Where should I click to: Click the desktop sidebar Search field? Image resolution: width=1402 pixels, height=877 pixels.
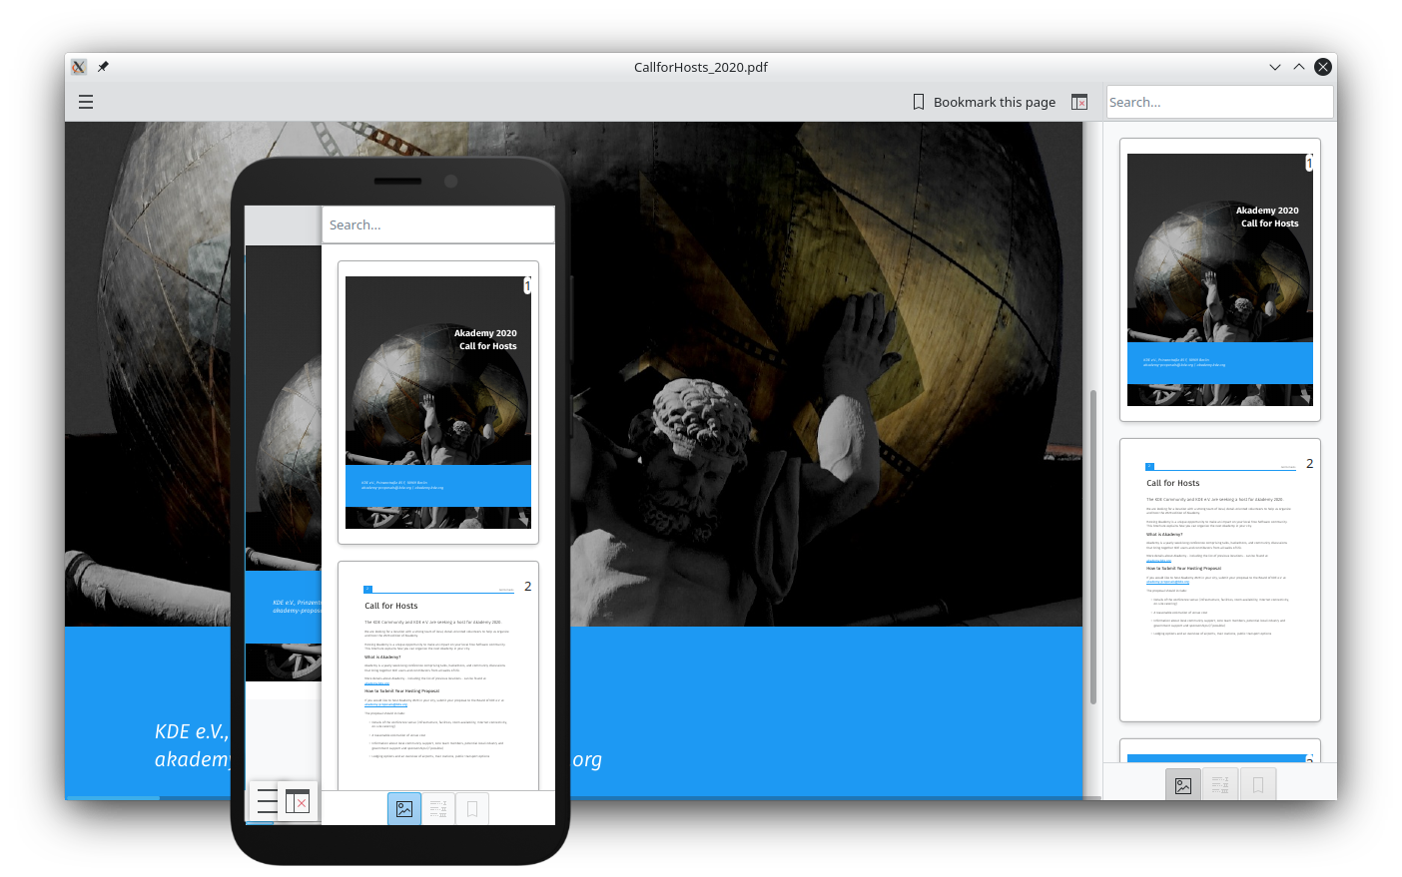point(1218,102)
